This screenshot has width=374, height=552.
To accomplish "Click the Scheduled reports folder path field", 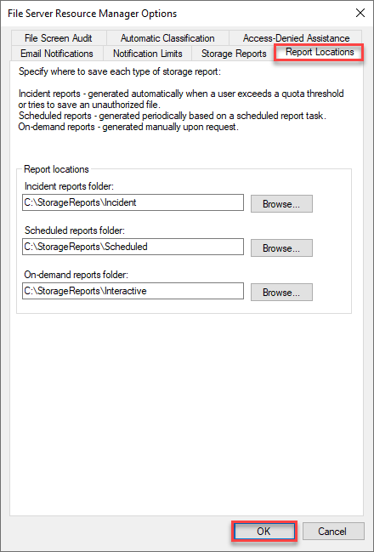I will (x=133, y=247).
